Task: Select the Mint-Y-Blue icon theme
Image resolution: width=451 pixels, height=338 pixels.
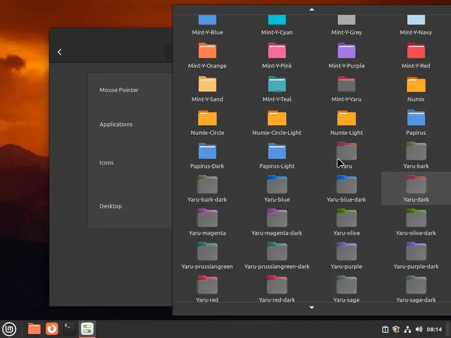Action: [207, 26]
